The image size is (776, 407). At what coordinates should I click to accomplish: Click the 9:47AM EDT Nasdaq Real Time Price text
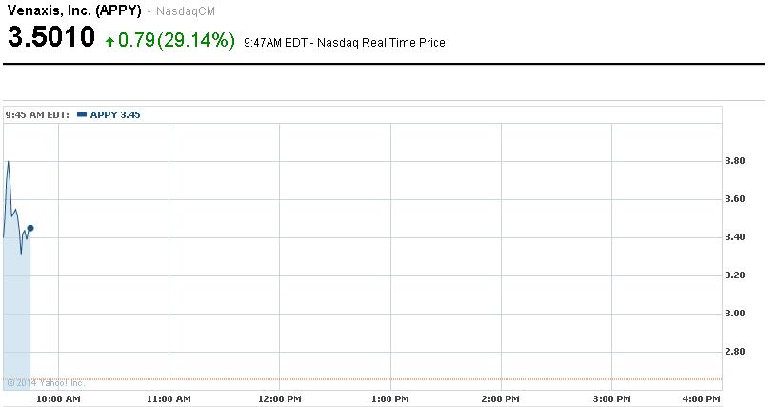point(345,43)
